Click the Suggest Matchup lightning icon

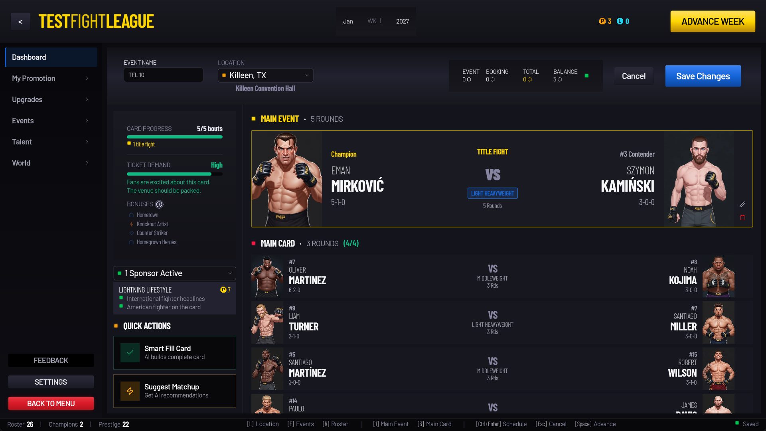[x=130, y=391]
